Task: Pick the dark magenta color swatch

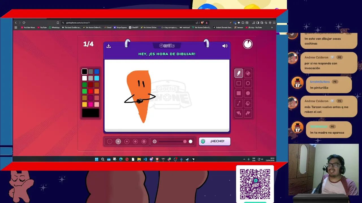Action: [x=90, y=98]
